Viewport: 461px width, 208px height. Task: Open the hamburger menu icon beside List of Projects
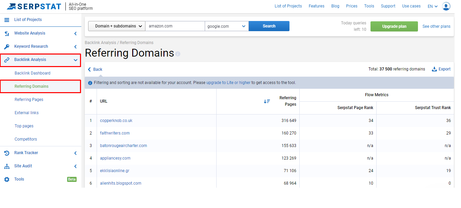click(7, 20)
